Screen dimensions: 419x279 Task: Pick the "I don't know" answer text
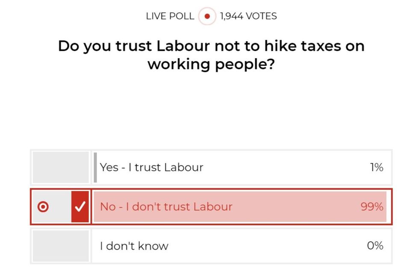click(x=134, y=246)
